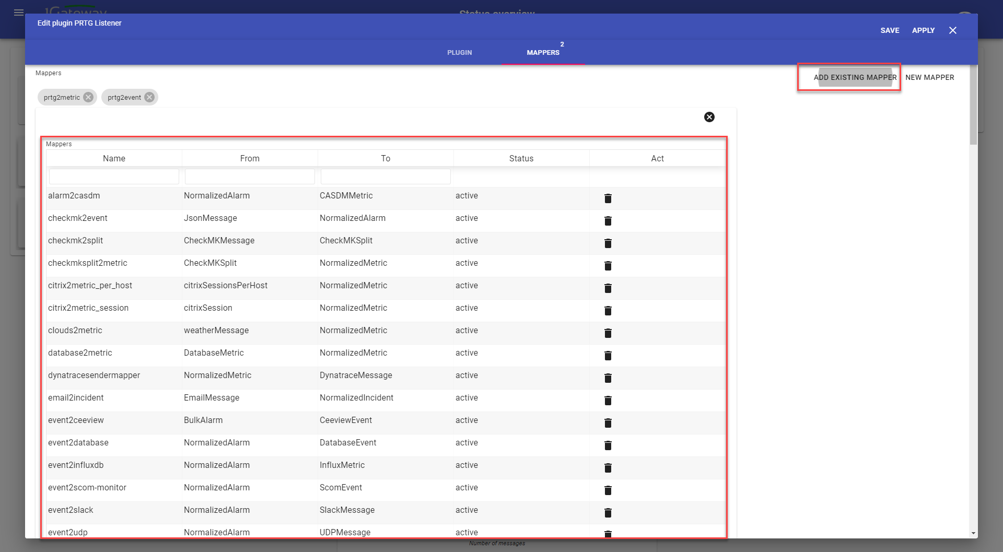Open the hamburger navigation menu
The image size is (1003, 552).
pyautogui.click(x=19, y=13)
